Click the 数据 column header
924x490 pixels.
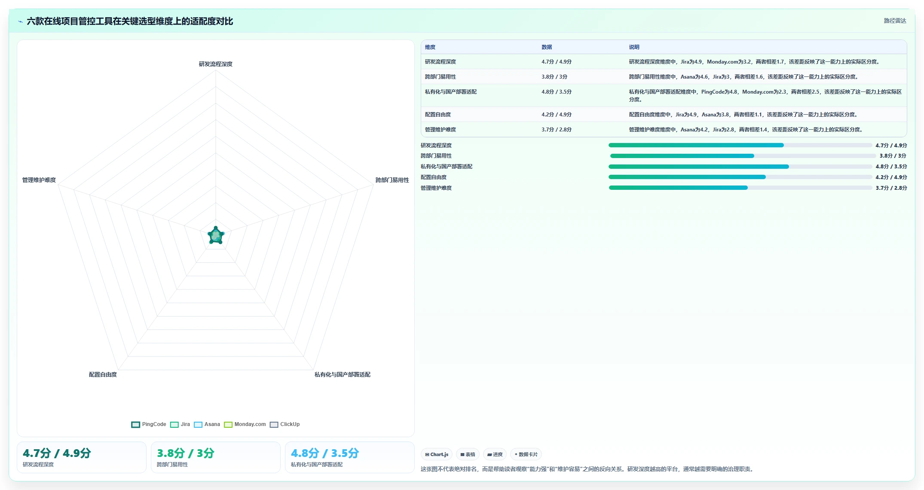[x=547, y=47]
